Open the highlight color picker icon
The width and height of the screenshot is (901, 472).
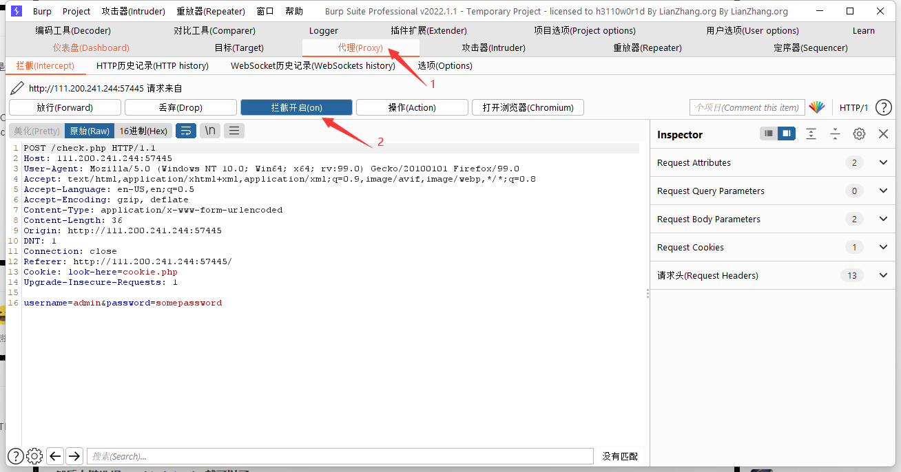816,107
